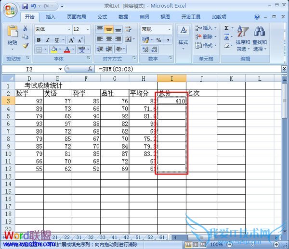
Task: Switch to the 数据 ribbon tab
Action: coord(123,17)
